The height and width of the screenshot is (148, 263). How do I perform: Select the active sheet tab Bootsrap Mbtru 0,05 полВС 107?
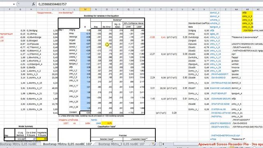(x=67, y=144)
